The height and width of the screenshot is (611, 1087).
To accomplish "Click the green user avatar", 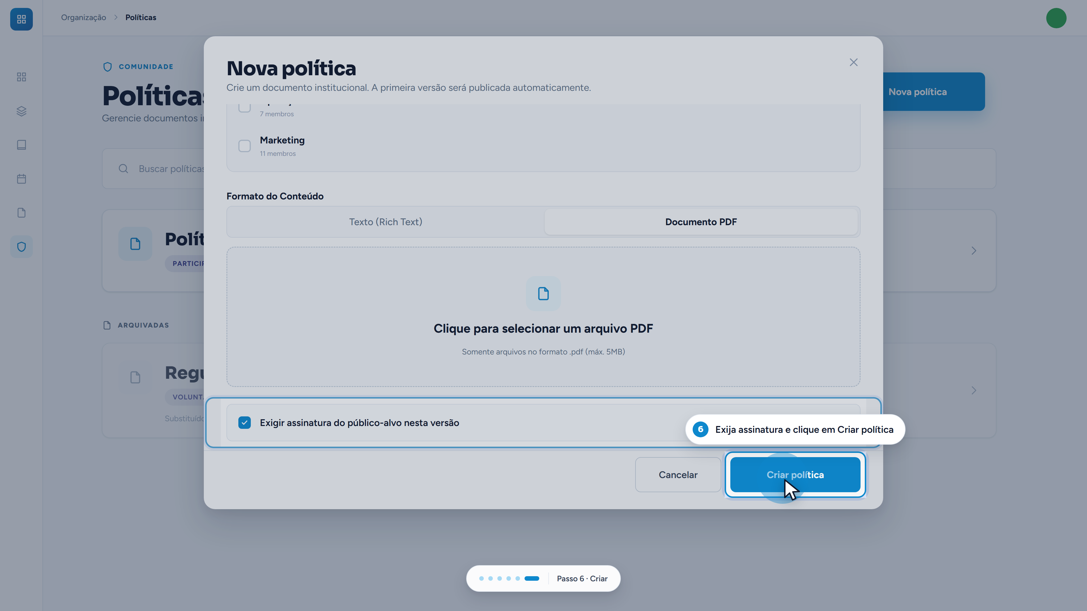I will [x=1056, y=18].
